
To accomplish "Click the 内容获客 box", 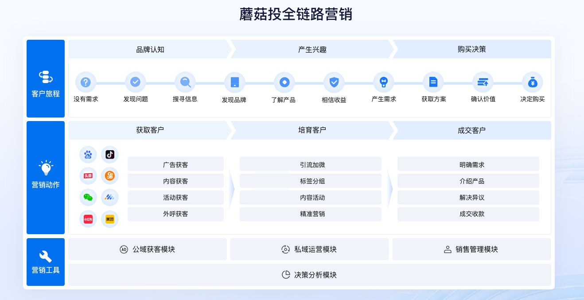I will click(175, 181).
